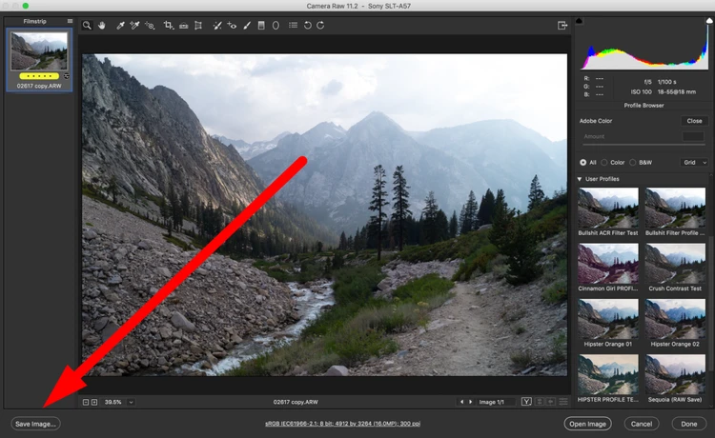
Task: Choose the Red Eye Removal tool
Action: 233,26
